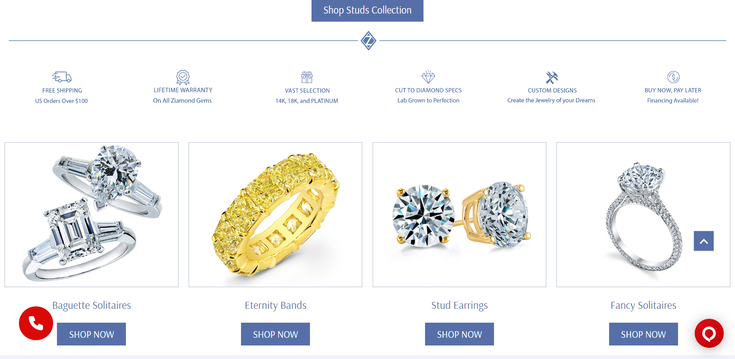Open the Shop Studs Collection button
The image size is (735, 359).
[x=367, y=10]
